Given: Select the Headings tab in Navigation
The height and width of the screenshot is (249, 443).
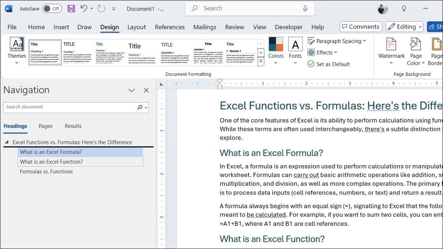Looking at the screenshot, I should click(x=15, y=126).
